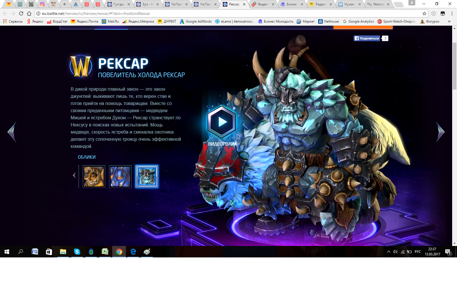457x282 pixels.
Task: Open the ДИРЕКТ bookmark
Action: pos(167,21)
